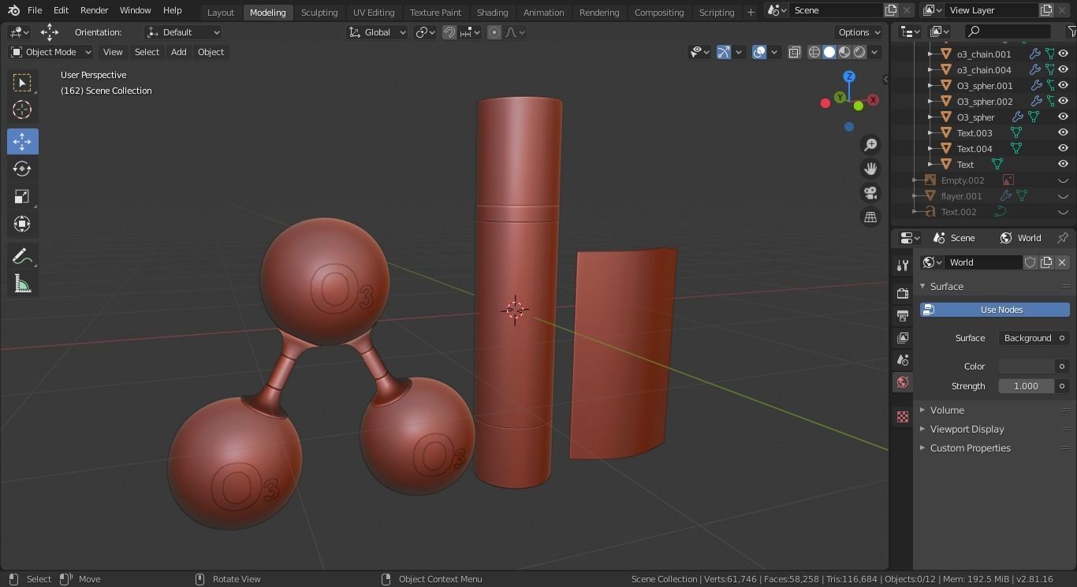Viewport: 1077px width, 587px height.
Task: Unlink the World data-block
Action: [x=1062, y=262]
